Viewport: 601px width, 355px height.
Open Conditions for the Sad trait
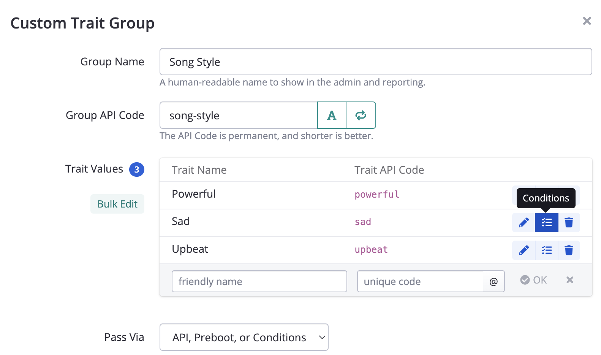coord(546,222)
